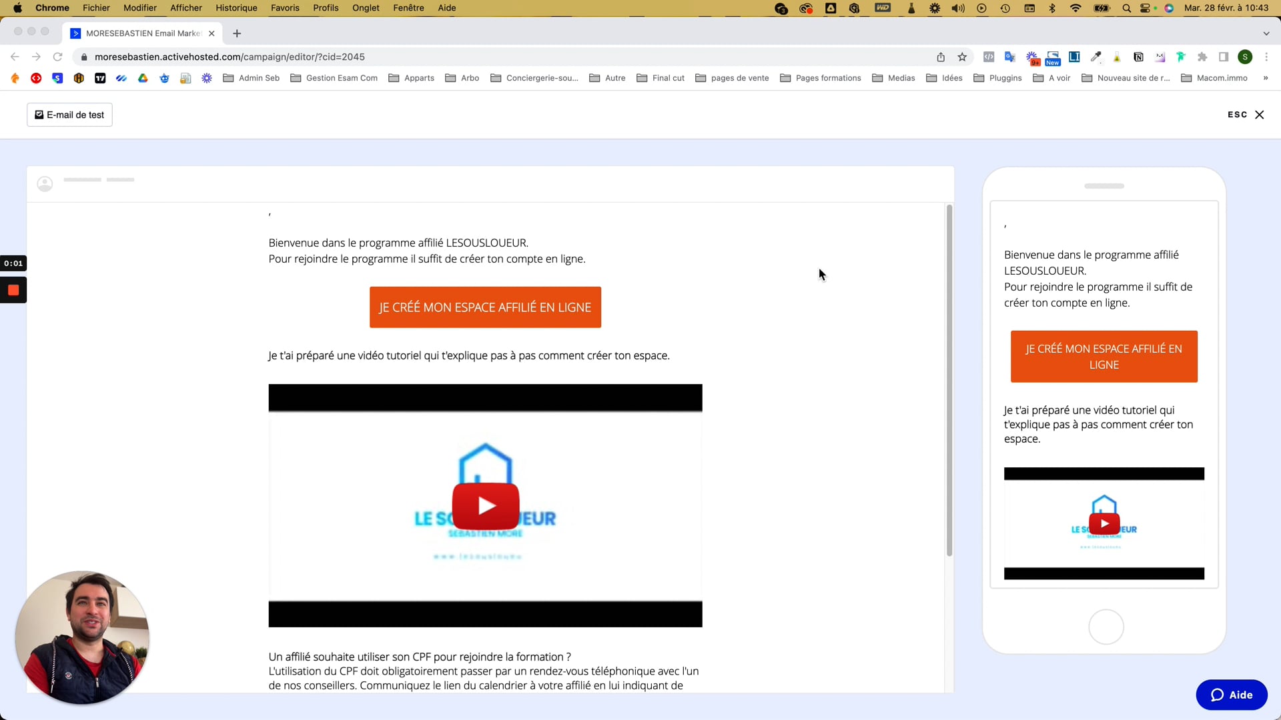The width and height of the screenshot is (1281, 720).
Task: Open the Favoris menu in the menu bar
Action: (285, 8)
